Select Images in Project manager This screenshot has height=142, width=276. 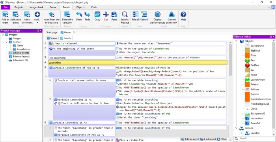coord(17,38)
